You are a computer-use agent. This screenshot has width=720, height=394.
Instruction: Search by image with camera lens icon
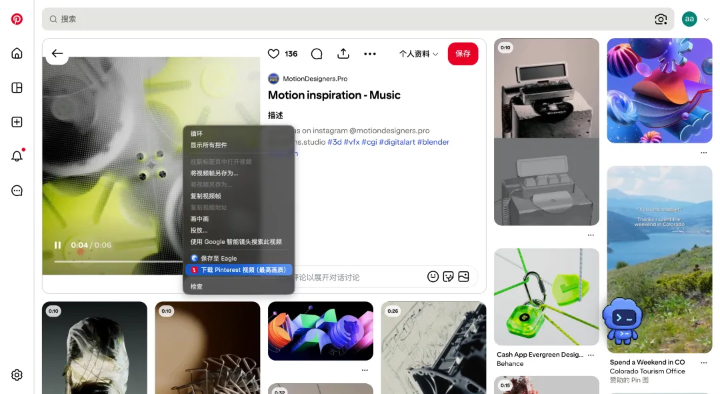coord(661,19)
